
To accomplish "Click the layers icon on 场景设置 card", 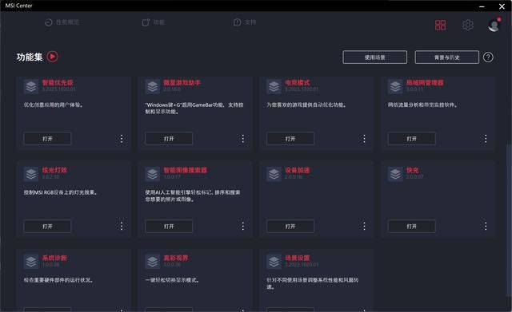I will [x=274, y=262].
